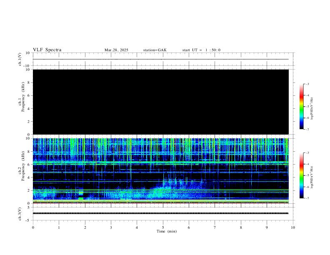Click time axis tick label "3" under the plot

point(111,227)
